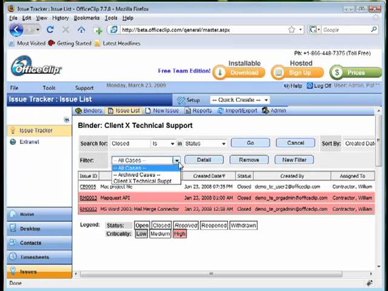Go to the browser home icon
Viewport: 388px width, 291px height.
(x=81, y=30)
